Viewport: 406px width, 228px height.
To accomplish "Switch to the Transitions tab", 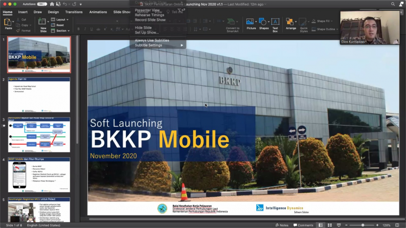I will pos(74,12).
